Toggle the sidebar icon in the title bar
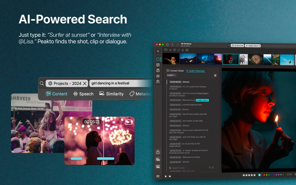Viewport: 296px width, 185px height. (167, 44)
